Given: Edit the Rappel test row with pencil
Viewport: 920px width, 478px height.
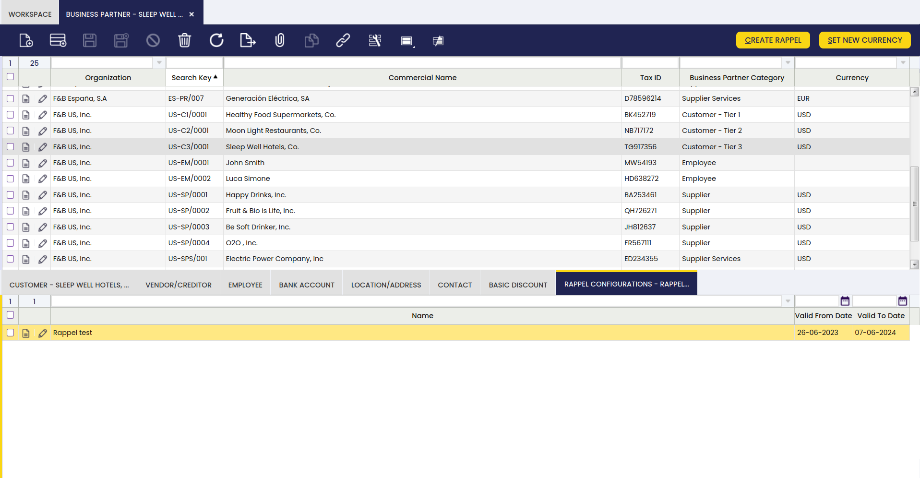Looking at the screenshot, I should [43, 333].
